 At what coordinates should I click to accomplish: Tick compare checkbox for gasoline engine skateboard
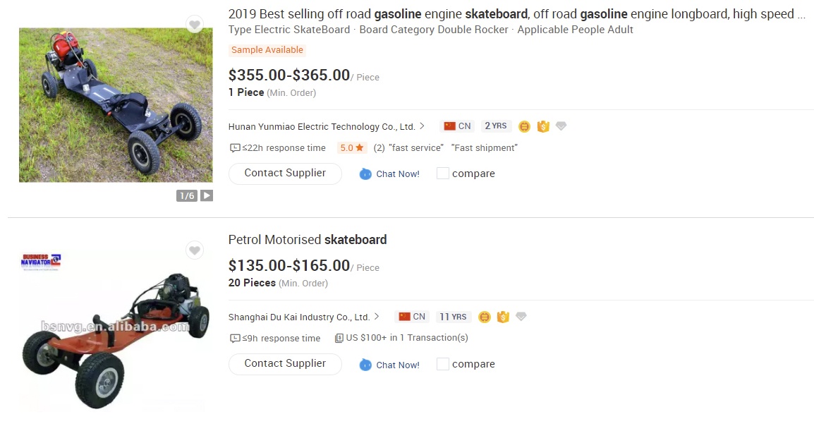(443, 174)
